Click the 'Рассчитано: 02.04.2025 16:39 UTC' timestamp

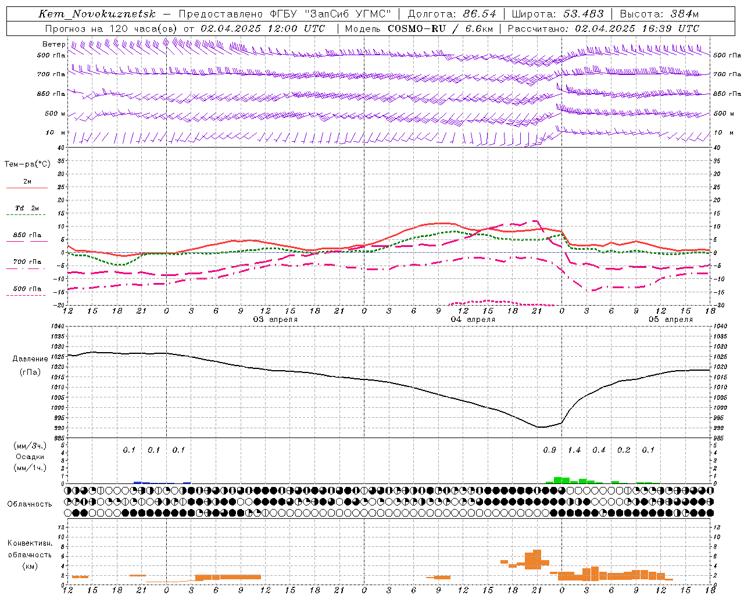click(603, 28)
